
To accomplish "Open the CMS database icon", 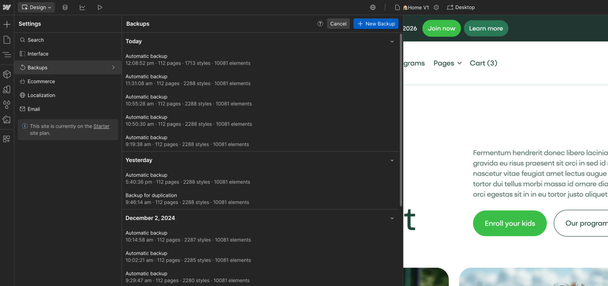I will coord(65,7).
